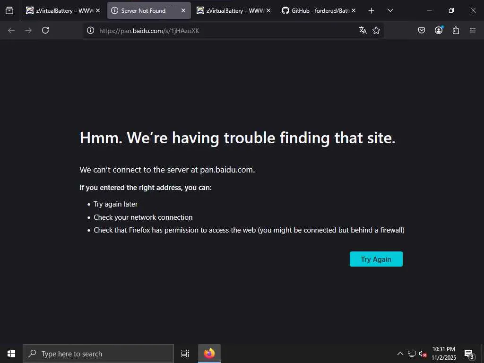The width and height of the screenshot is (484, 363).
Task: Expand the list all tabs chevron
Action: [x=390, y=10]
